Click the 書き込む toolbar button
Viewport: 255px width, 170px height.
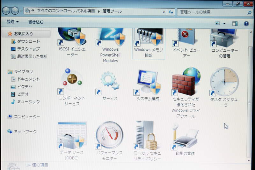click(x=36, y=22)
